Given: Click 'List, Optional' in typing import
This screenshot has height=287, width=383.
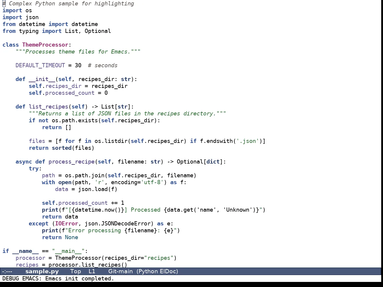Looking at the screenshot, I should coord(88,31).
